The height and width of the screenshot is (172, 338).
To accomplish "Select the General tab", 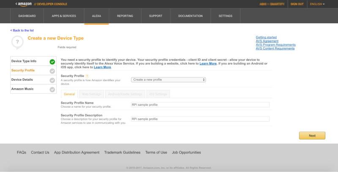I will click(69, 94).
